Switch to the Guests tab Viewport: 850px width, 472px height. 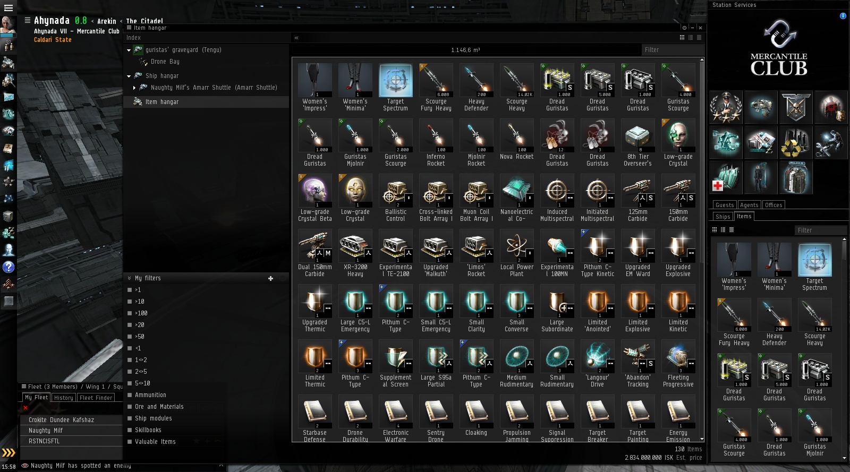(x=725, y=205)
